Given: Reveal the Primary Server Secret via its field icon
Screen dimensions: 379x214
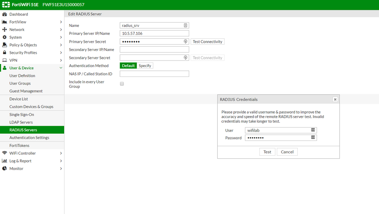Looking at the screenshot, I should [x=185, y=41].
